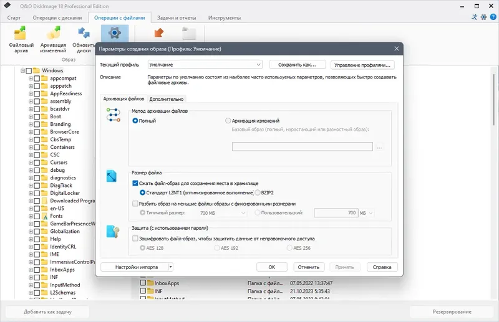Image resolution: width=499 pixels, height=322 pixels.
Task: Click the OK button
Action: pos(272,267)
